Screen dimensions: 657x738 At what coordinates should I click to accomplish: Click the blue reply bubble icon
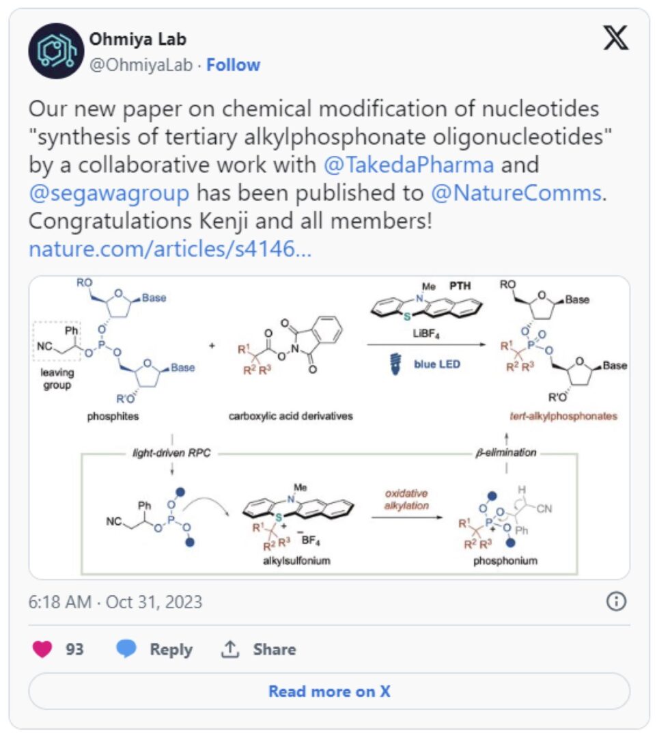point(126,649)
